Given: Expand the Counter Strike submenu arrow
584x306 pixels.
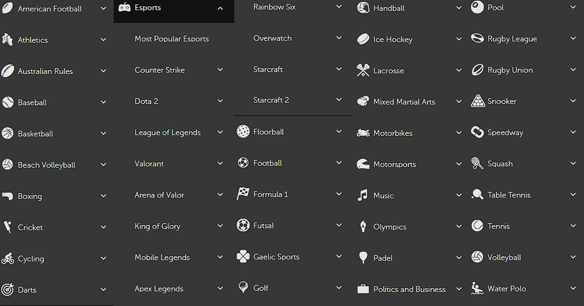Looking at the screenshot, I should point(220,69).
